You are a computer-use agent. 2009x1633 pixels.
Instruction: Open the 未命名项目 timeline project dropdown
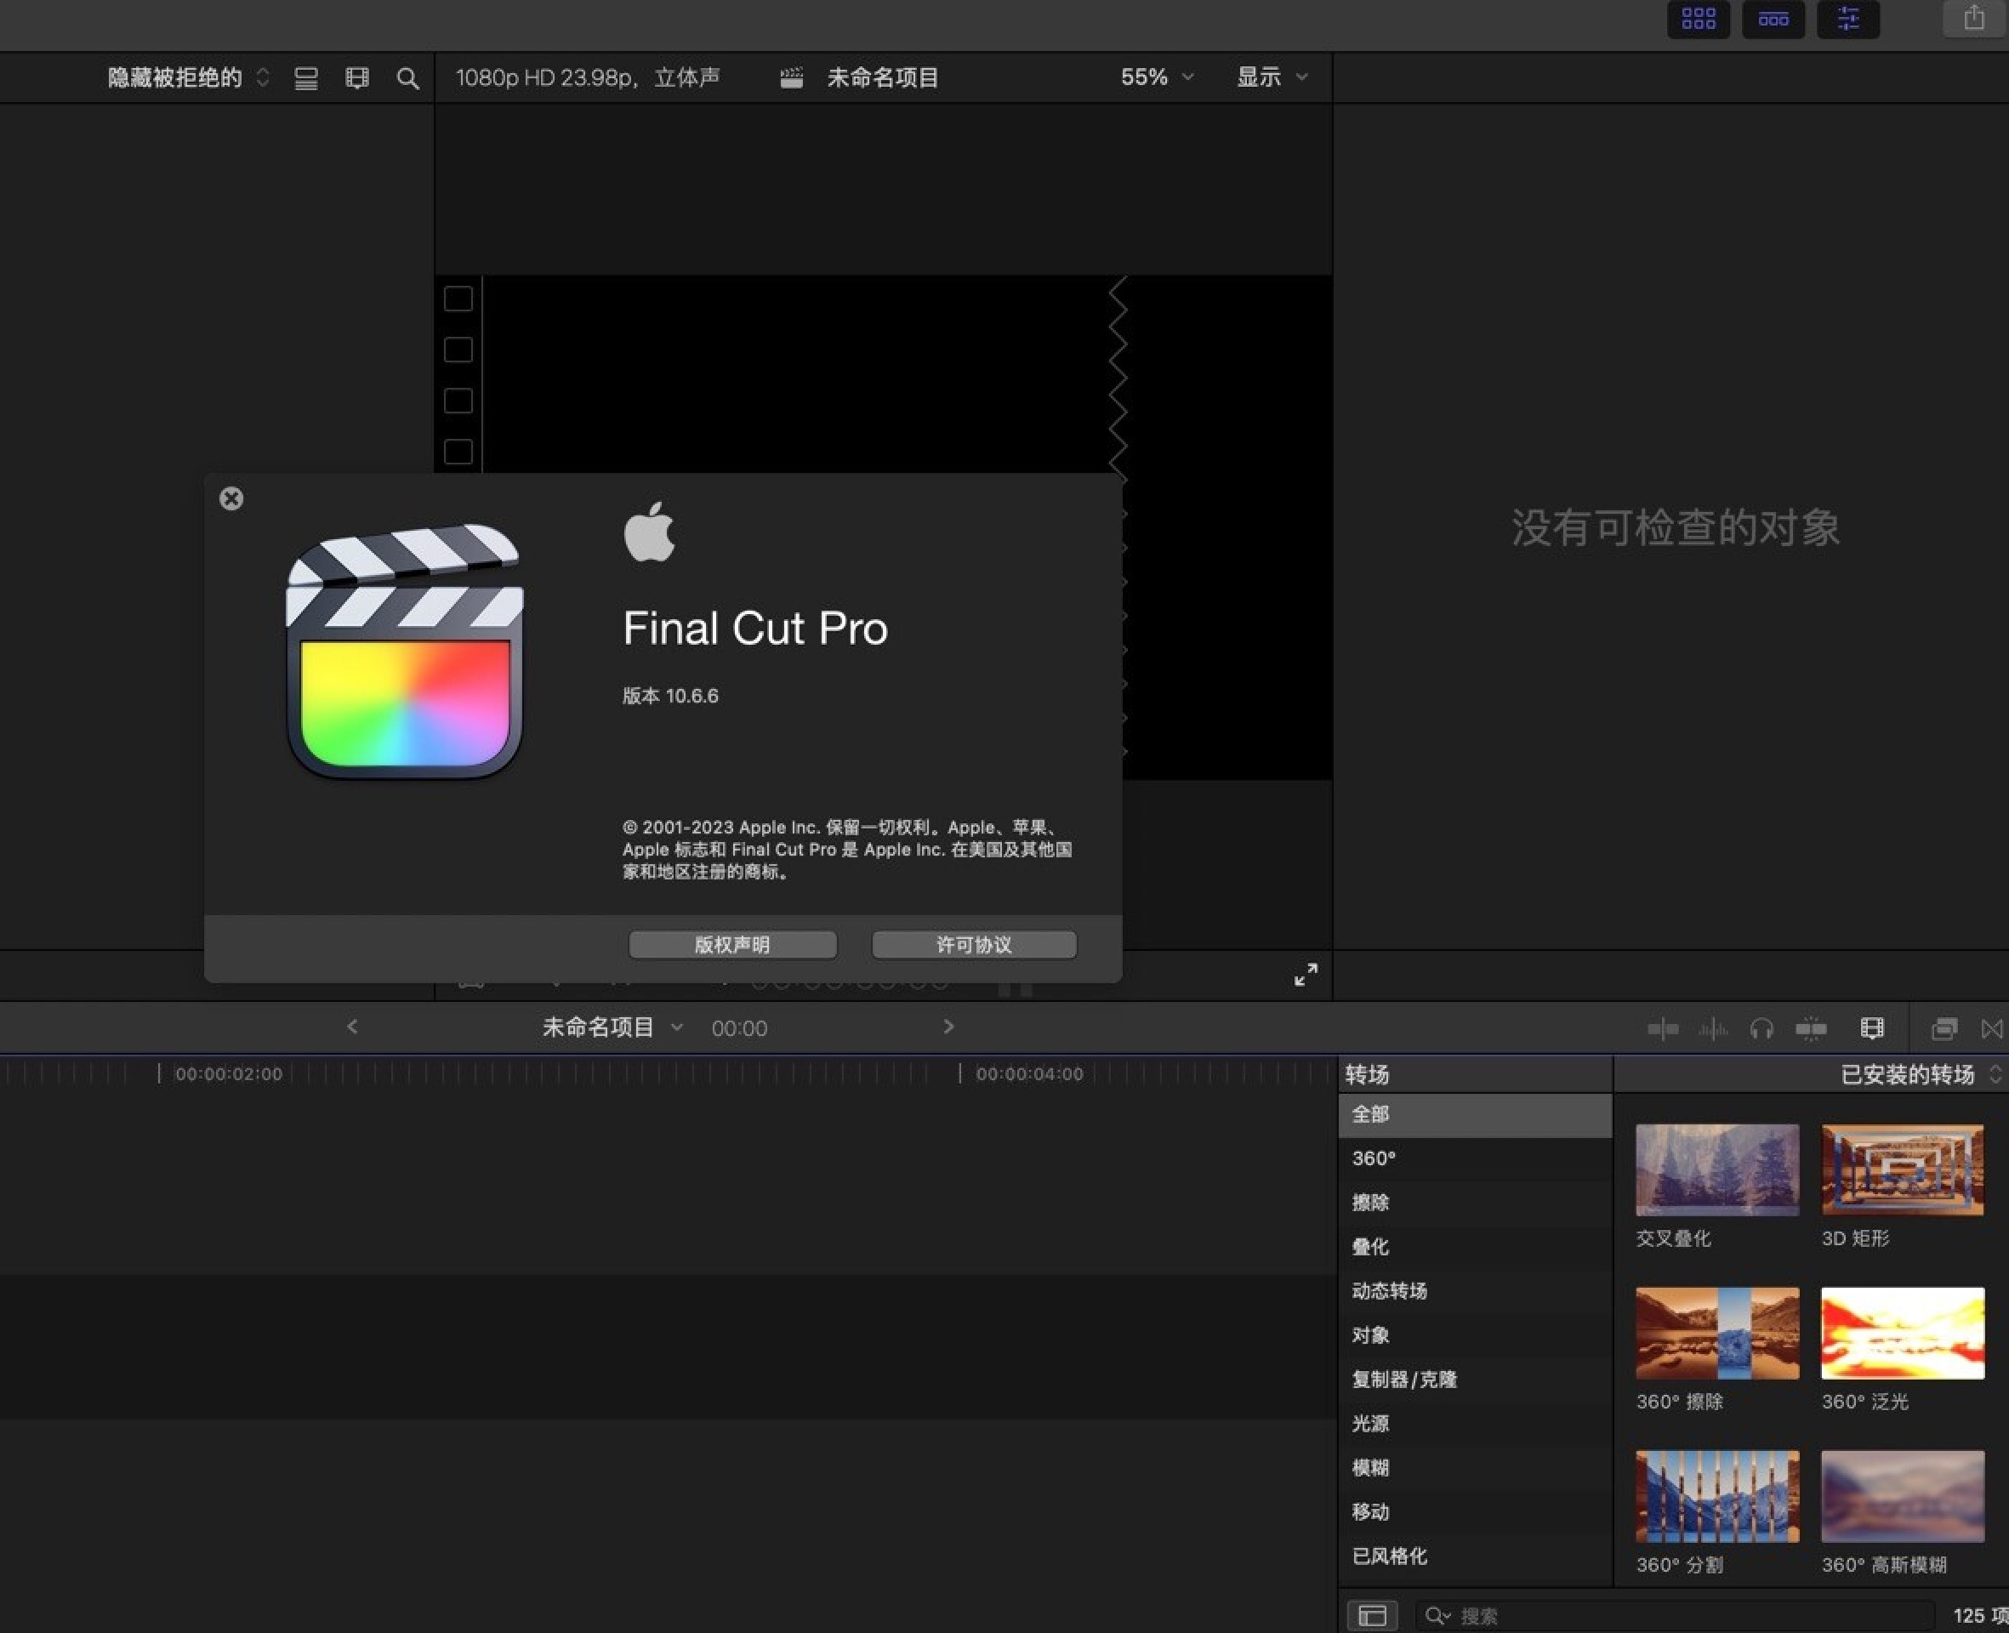pos(612,1027)
